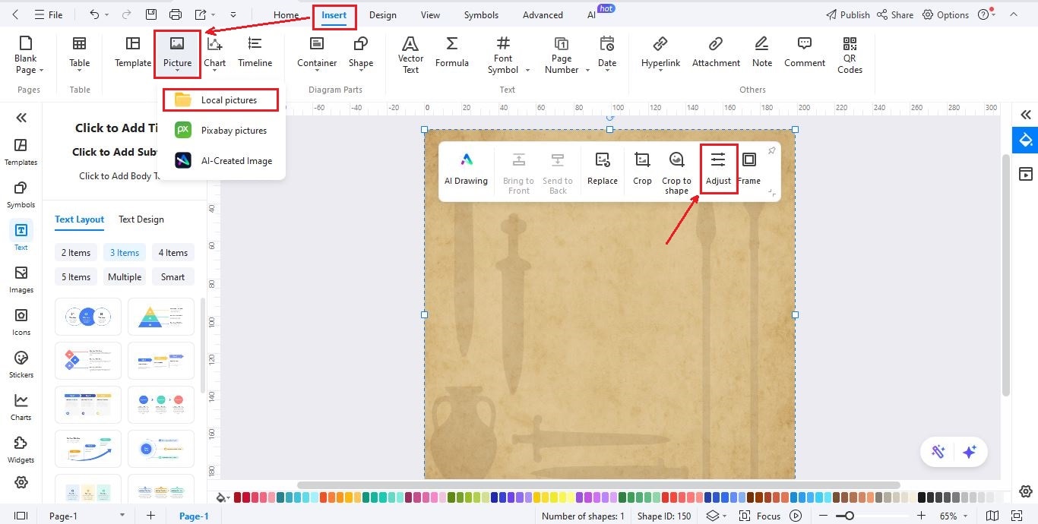This screenshot has height=524, width=1038.
Task: Open Symbols panel in left sidebar
Action: pos(21,194)
